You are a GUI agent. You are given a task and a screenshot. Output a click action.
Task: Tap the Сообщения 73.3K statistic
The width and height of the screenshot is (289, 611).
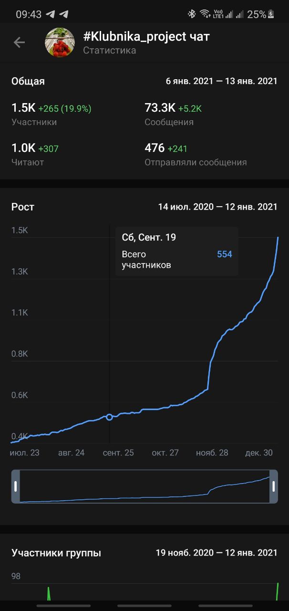(173, 115)
